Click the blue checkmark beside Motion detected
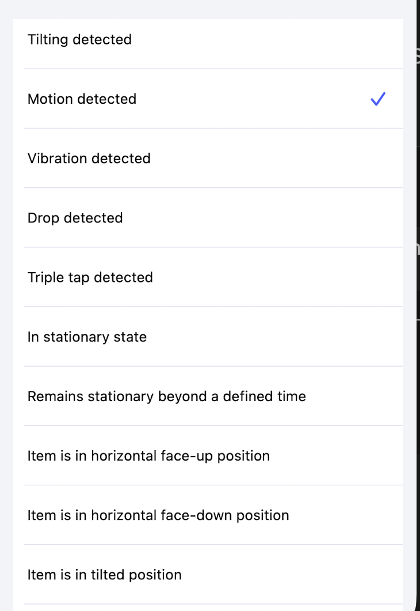The image size is (420, 611). [377, 99]
